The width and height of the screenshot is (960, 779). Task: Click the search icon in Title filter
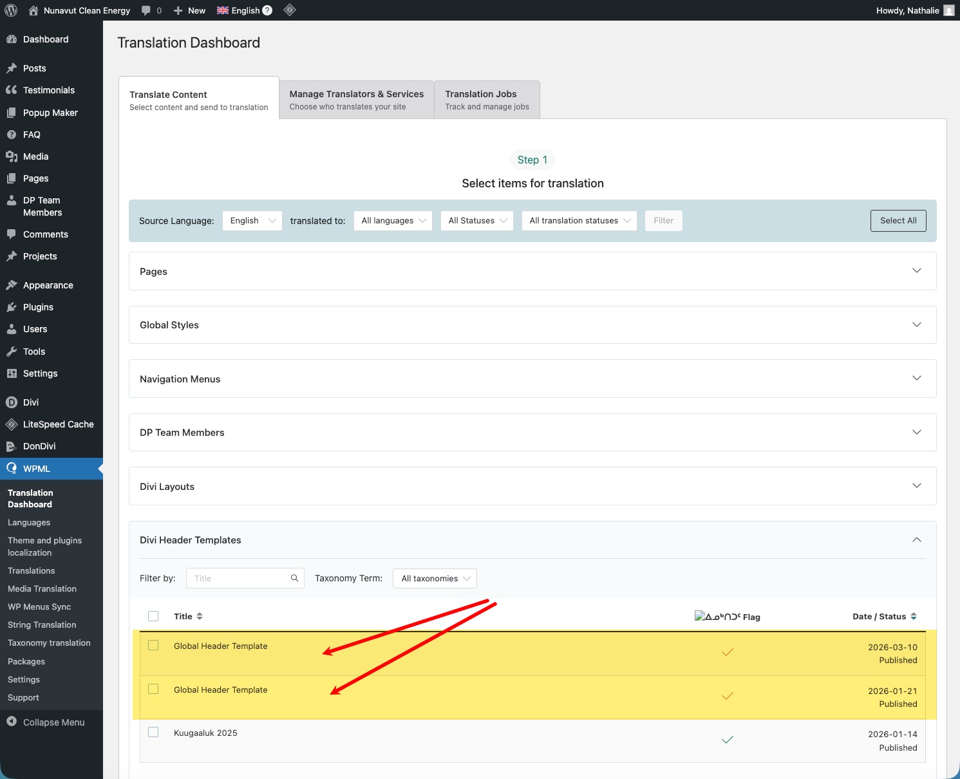coord(294,578)
